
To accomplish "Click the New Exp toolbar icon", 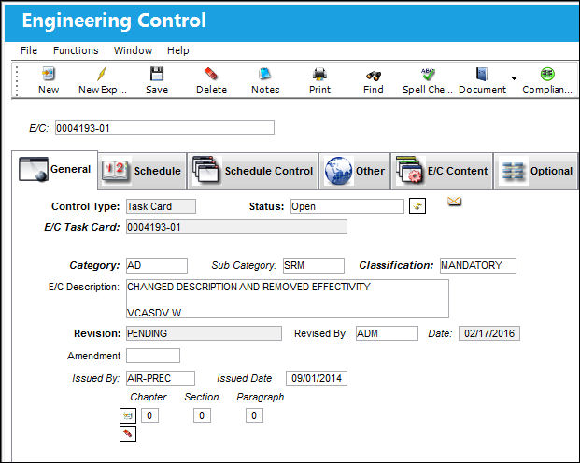I will (102, 75).
